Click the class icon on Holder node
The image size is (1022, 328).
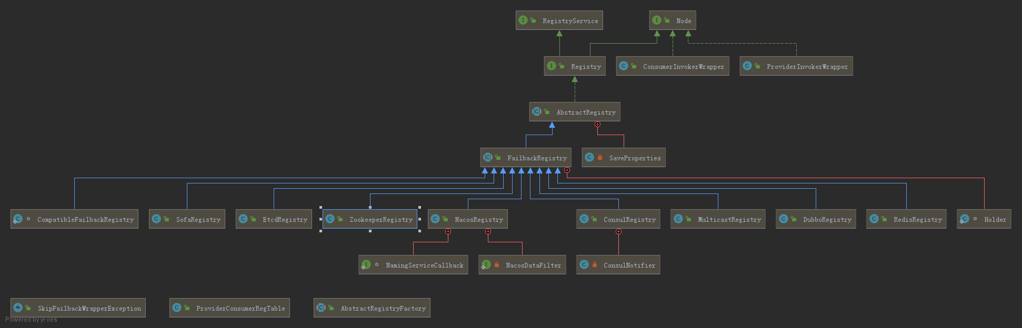click(964, 219)
